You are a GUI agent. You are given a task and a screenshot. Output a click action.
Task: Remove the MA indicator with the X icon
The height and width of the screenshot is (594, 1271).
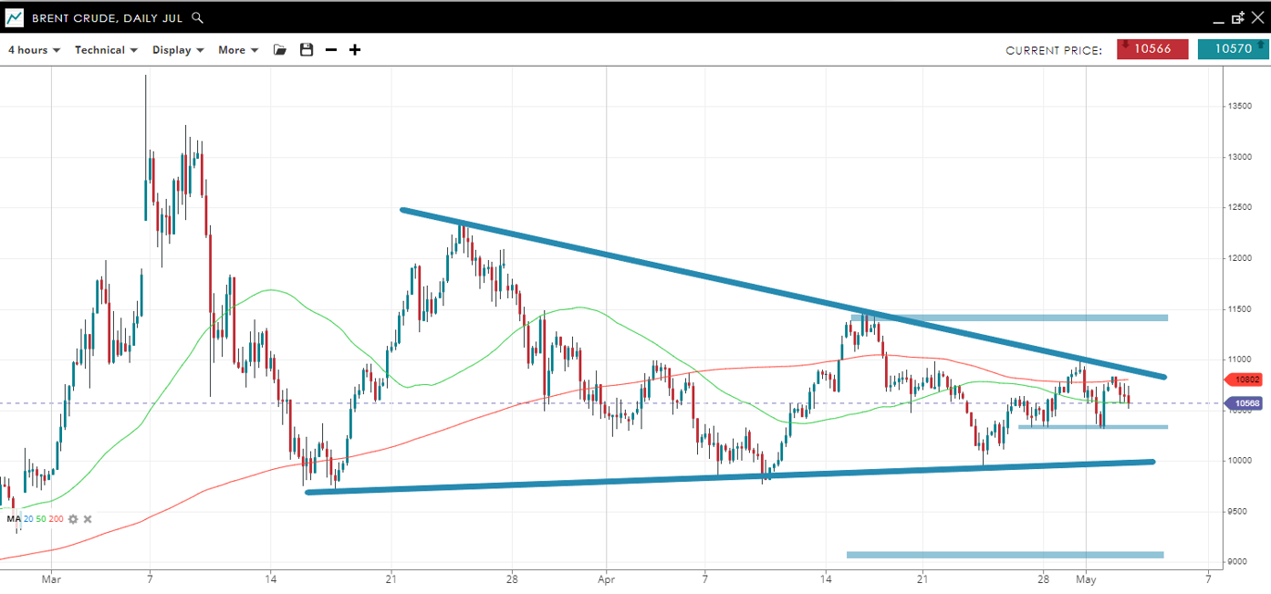88,519
